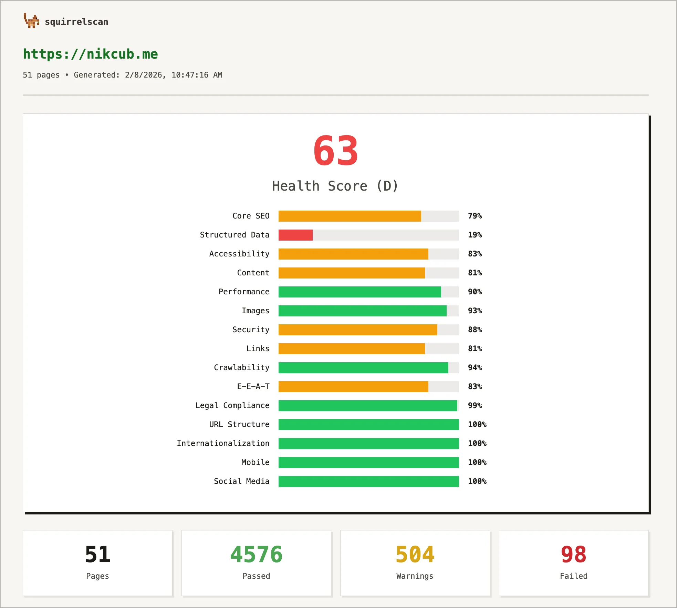Image resolution: width=677 pixels, height=608 pixels.
Task: Select the Security category label
Action: (x=251, y=330)
